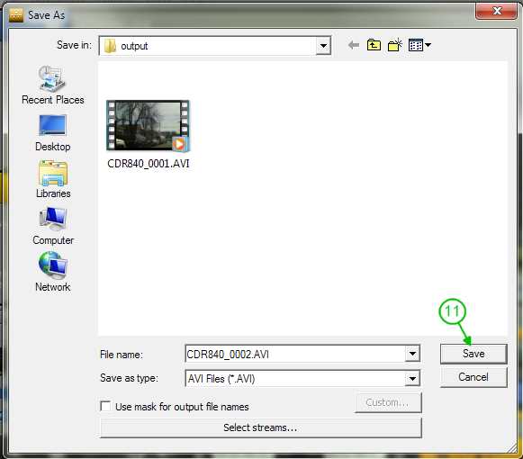Expand the File name dropdown arrow

[412, 354]
